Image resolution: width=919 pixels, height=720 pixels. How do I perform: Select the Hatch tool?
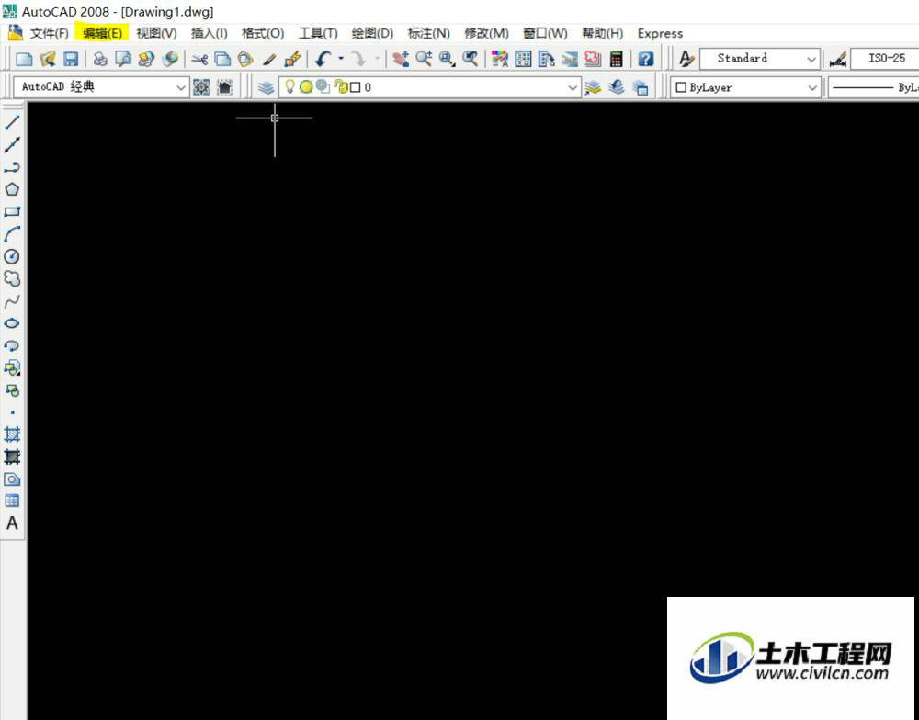coord(12,434)
